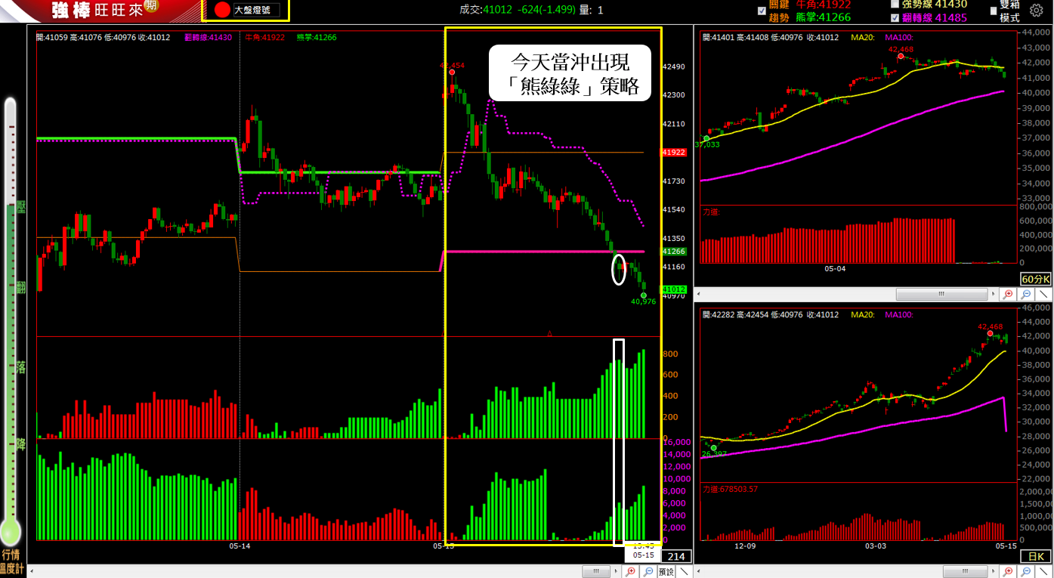Screen dimensions: 1054x578
Task: Click the 60分K period label
Action: pyautogui.click(x=1034, y=279)
